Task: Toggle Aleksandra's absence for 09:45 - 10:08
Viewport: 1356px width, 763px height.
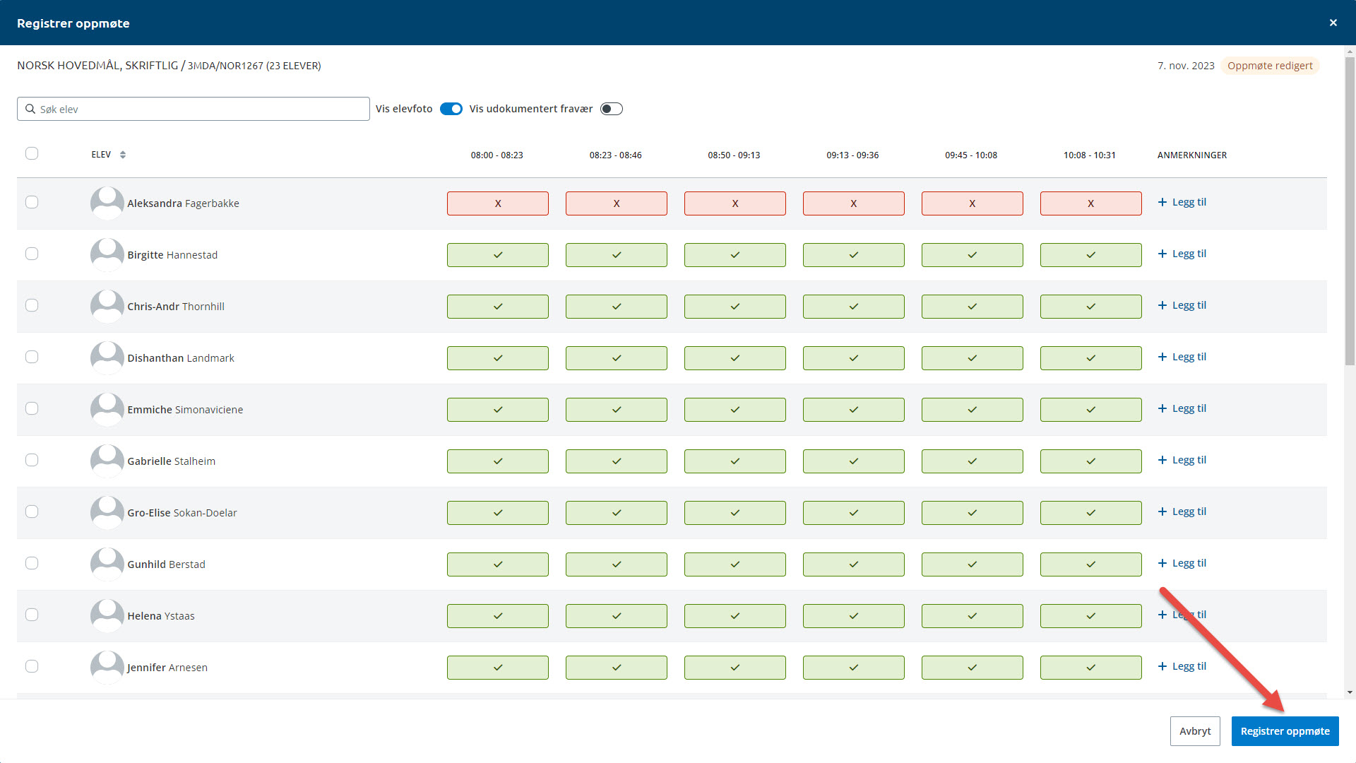Action: [x=973, y=203]
